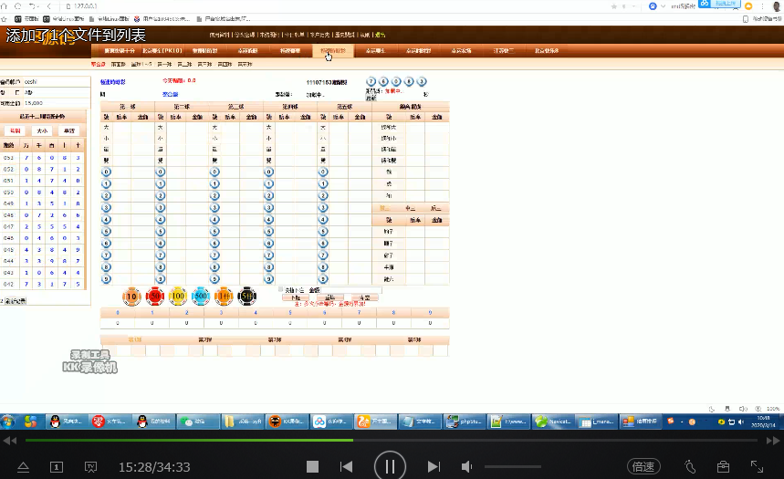Switch to the PK10 lottery tab
This screenshot has height=479, width=784.
click(x=163, y=51)
